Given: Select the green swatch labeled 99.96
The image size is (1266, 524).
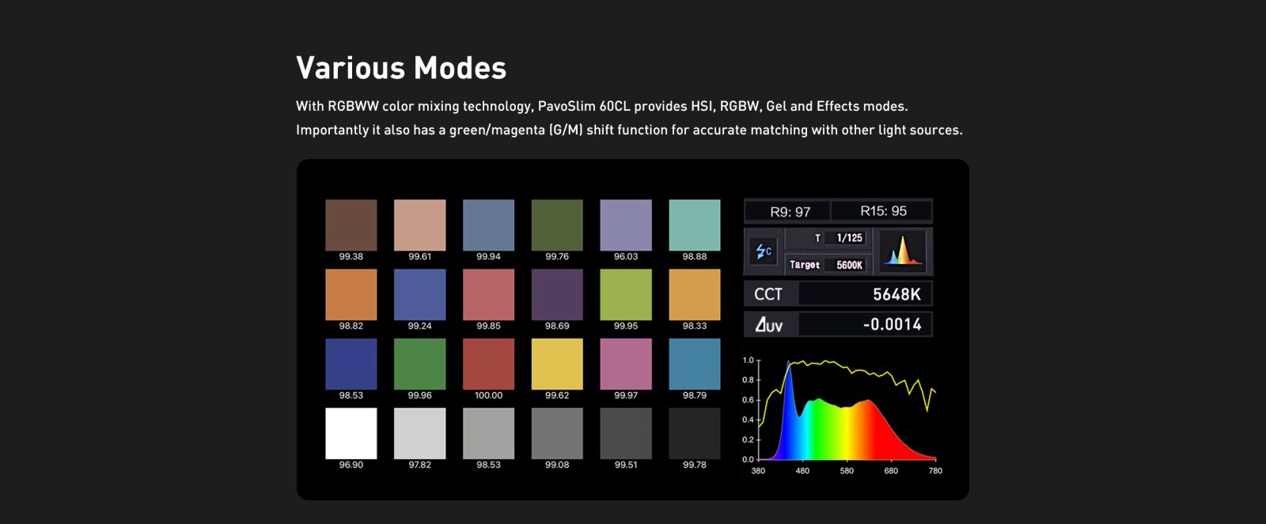Looking at the screenshot, I should (x=420, y=364).
